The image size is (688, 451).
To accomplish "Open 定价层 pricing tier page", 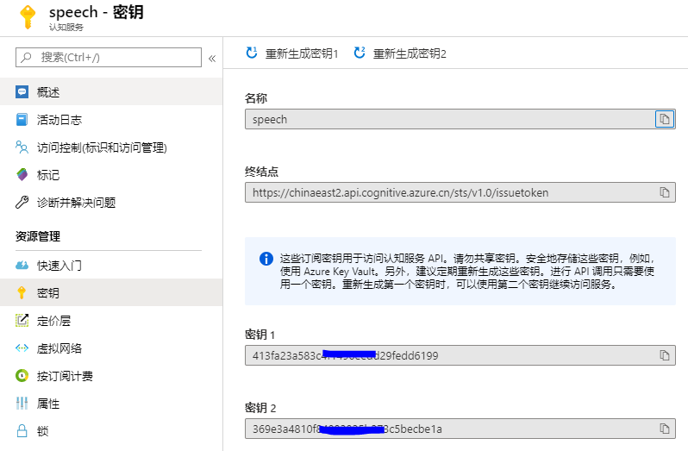I will tap(111, 321).
